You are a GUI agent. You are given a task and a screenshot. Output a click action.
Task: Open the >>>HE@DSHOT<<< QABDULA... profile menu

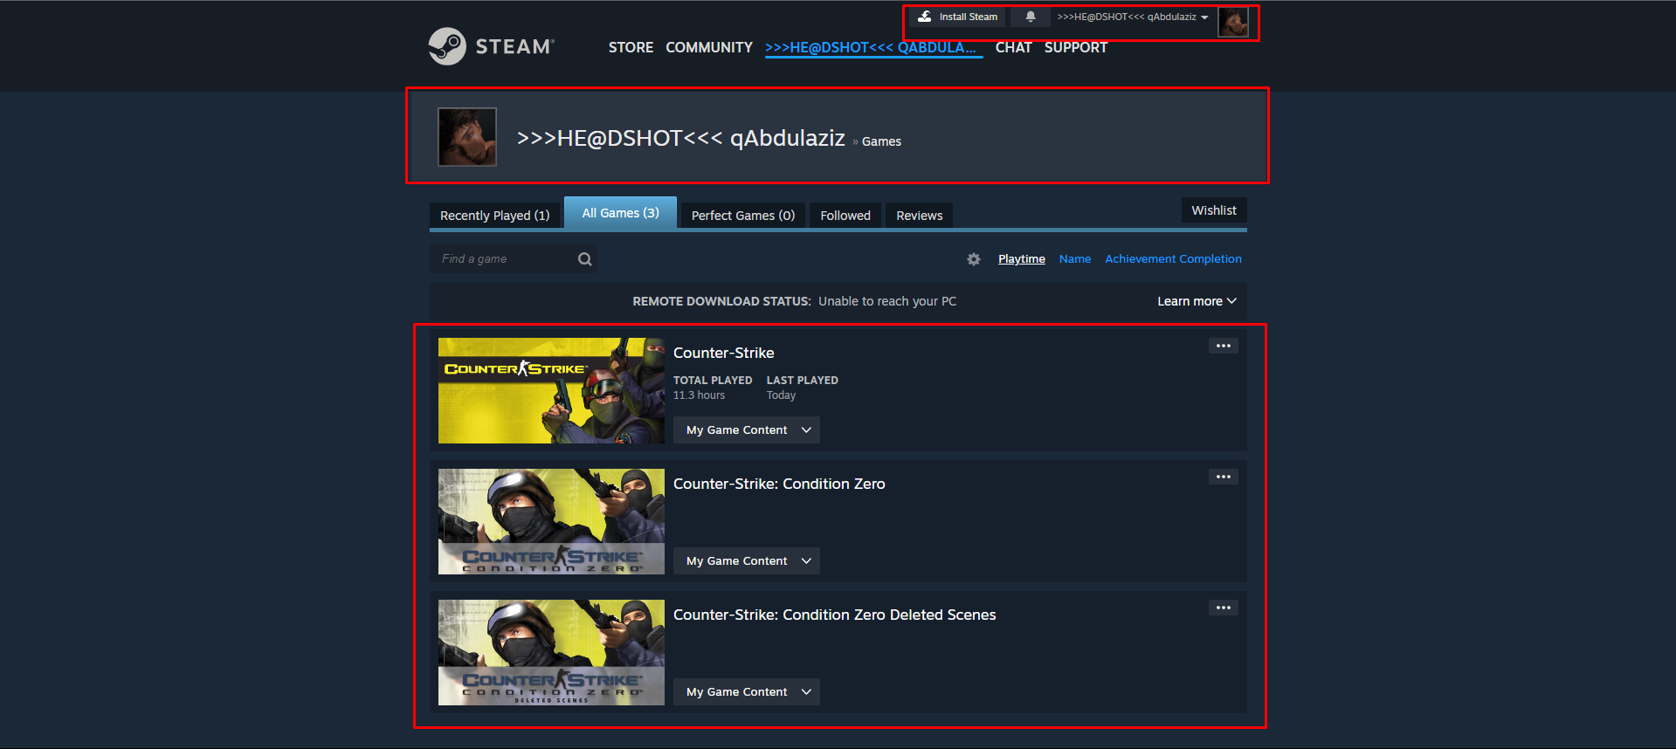[x=873, y=48]
